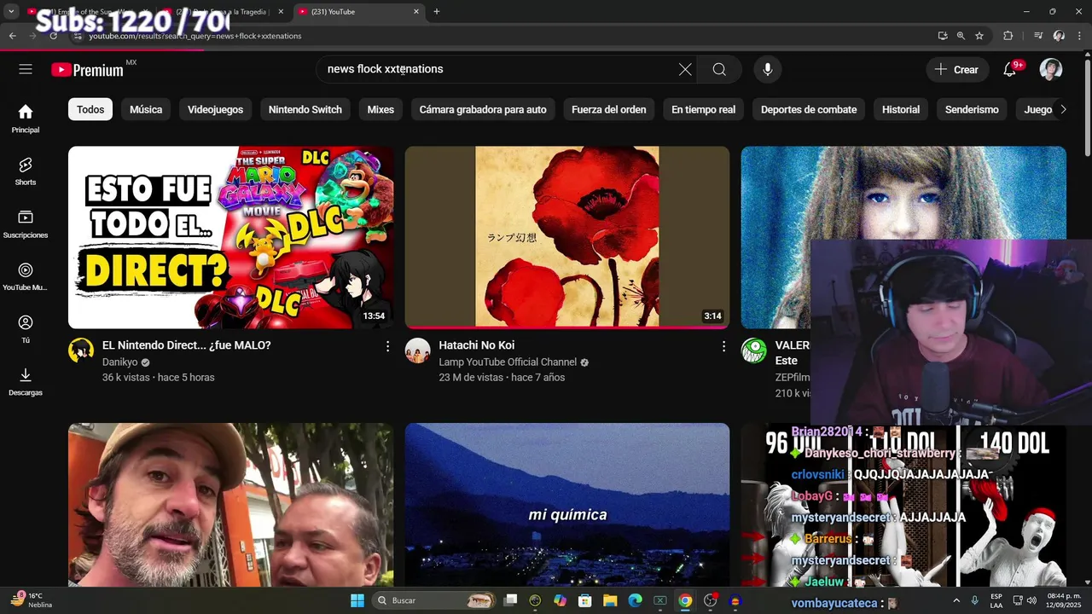Open the ESTO FUE TODO EL DIRECT thumbnail
The width and height of the screenshot is (1092, 614).
pyautogui.click(x=230, y=237)
